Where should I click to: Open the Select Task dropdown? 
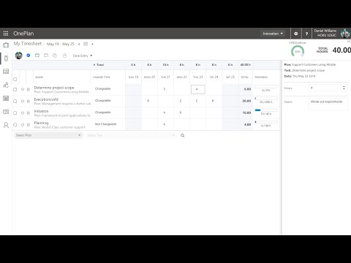[x=131, y=135]
